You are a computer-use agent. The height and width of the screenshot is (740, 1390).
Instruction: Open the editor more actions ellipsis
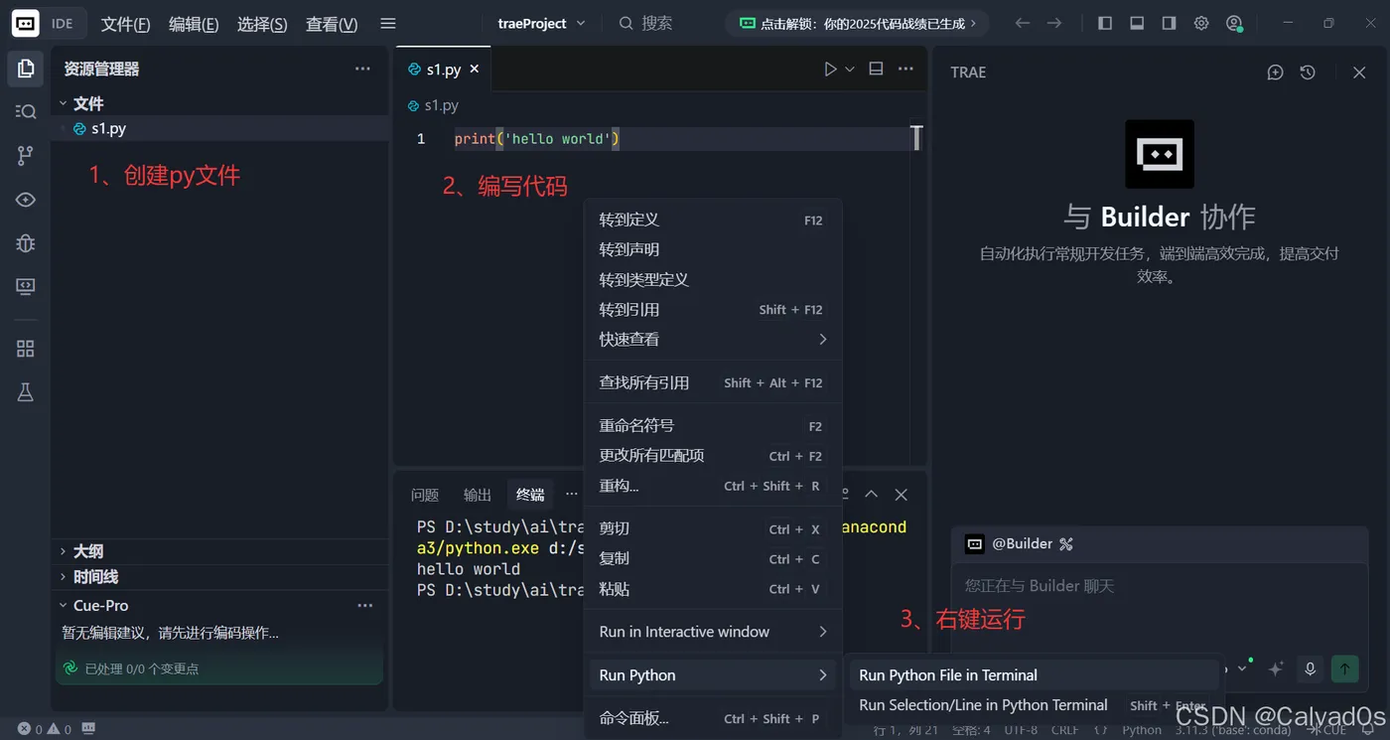click(905, 70)
